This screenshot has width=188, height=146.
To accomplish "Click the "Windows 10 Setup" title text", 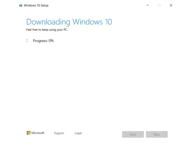I will [36, 5].
